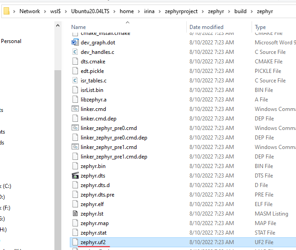Go to build folder in the address bar
296x250 pixels.
point(240,11)
